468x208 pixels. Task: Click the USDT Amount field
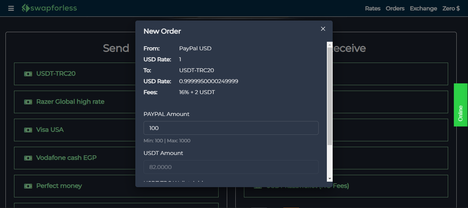231,167
